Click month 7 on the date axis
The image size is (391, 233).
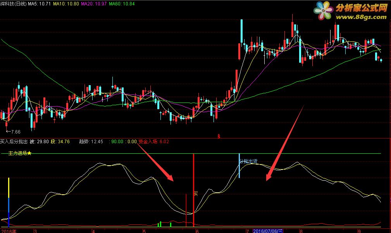tap(248, 231)
